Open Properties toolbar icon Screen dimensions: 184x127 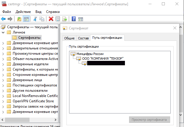[58, 19]
